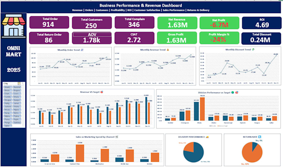Select the AOV 1.78k card
Viewport: 283px width, 168px height.
(x=92, y=38)
